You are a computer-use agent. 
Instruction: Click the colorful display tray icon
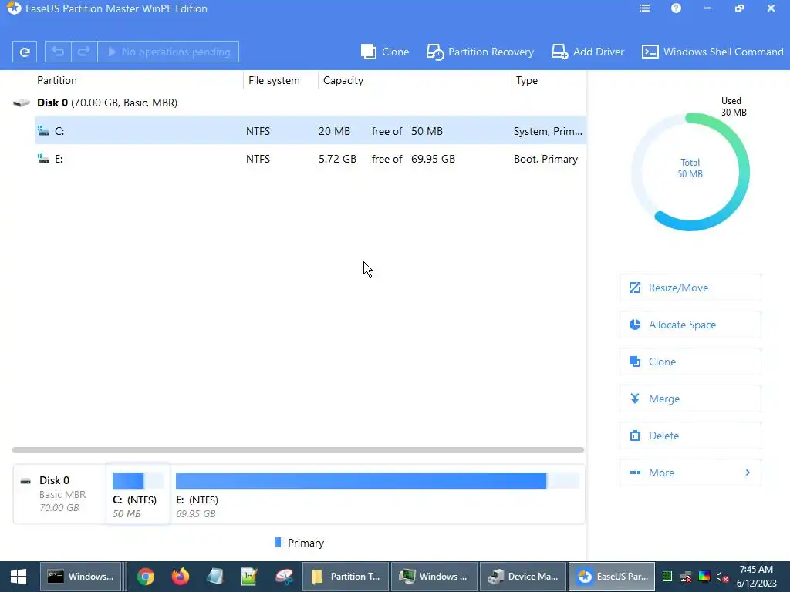pyautogui.click(x=704, y=577)
